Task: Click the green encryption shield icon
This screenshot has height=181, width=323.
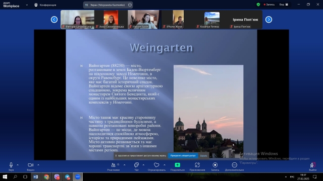Action: click(x=258, y=5)
